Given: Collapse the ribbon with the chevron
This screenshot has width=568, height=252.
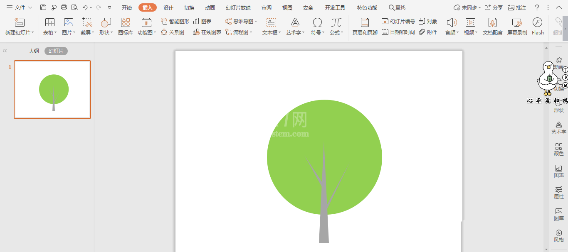Looking at the screenshot, I should pos(558,7).
